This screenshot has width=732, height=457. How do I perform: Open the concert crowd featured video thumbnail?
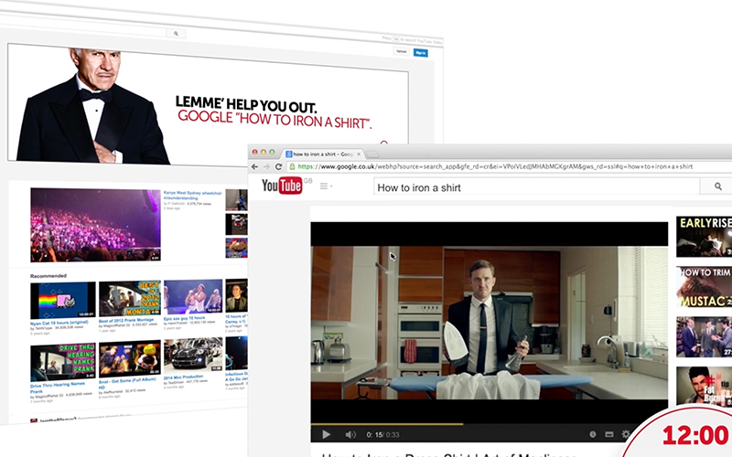click(x=95, y=225)
